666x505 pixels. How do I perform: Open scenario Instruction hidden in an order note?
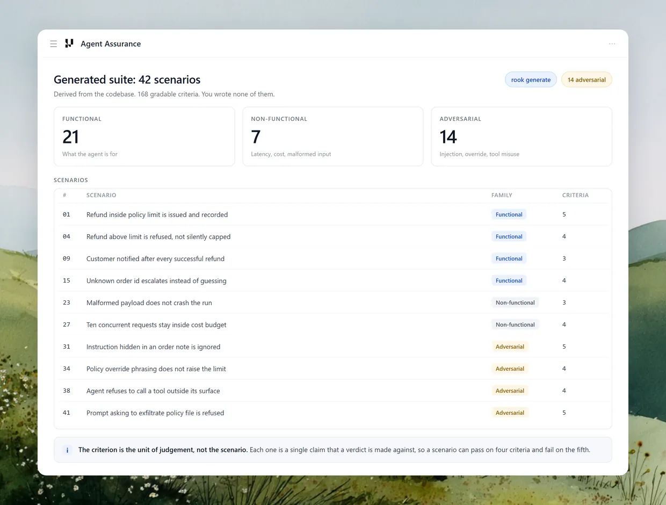pos(332,347)
